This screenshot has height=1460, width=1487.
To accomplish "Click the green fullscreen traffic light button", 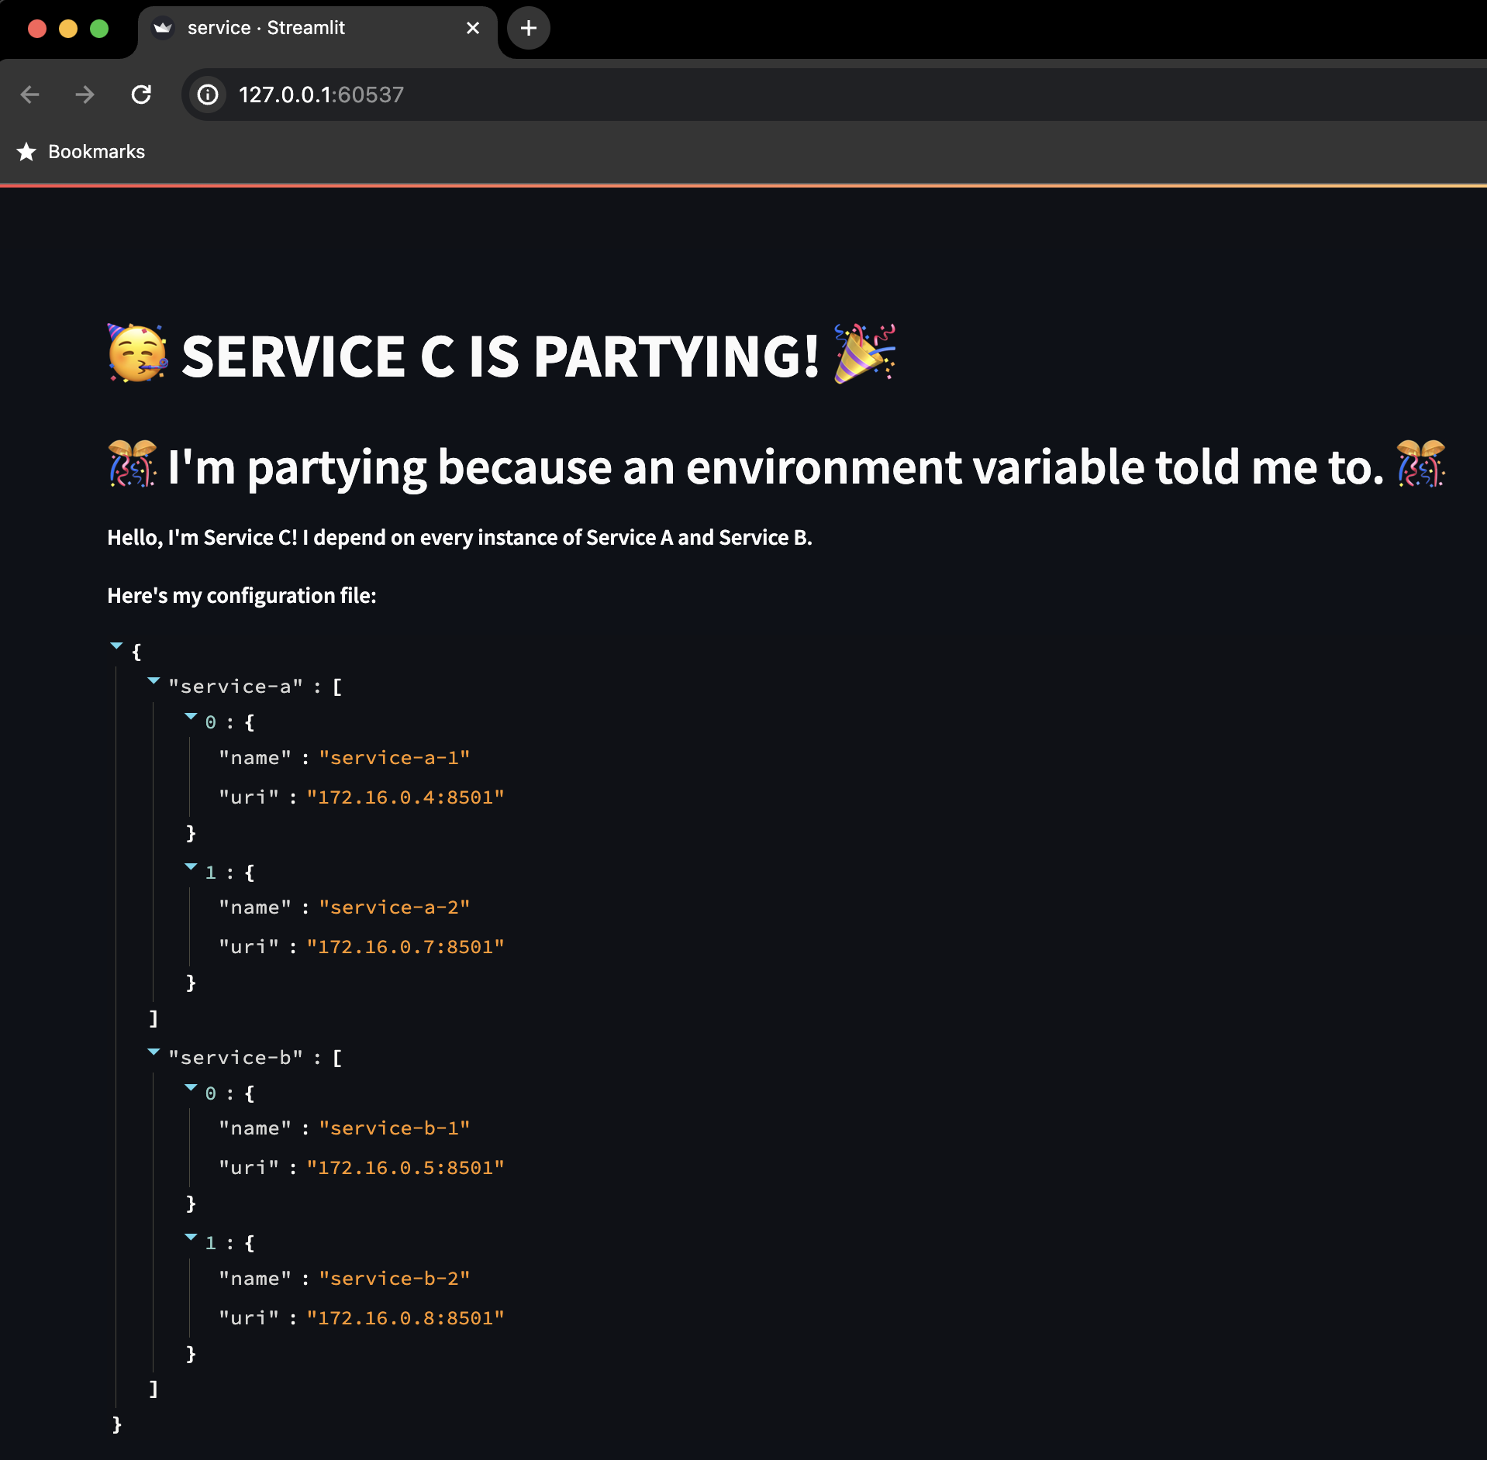I will pyautogui.click(x=99, y=28).
